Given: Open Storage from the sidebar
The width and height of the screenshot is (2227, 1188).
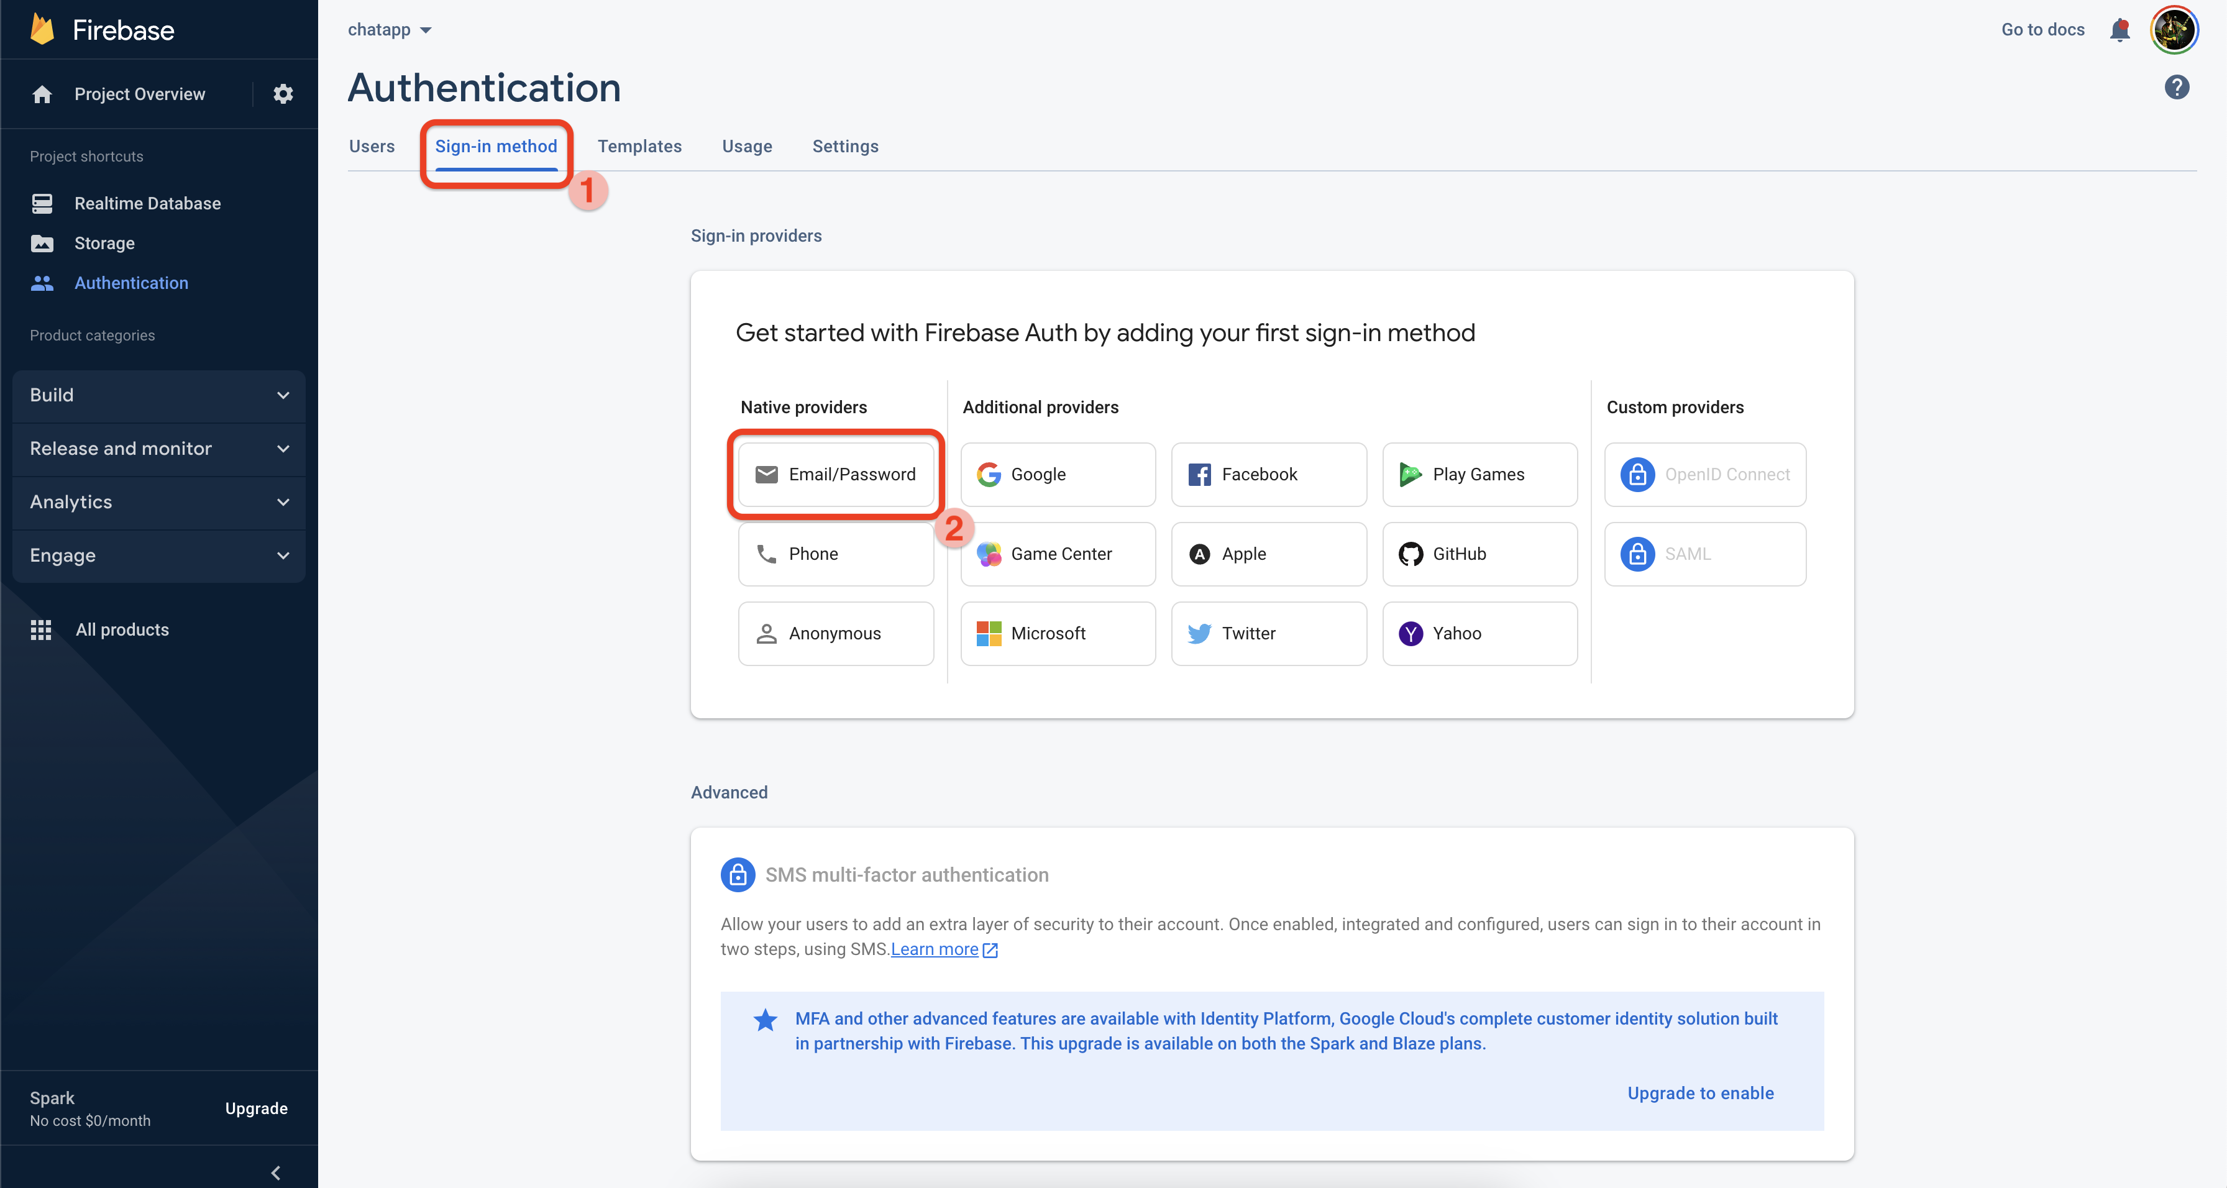Looking at the screenshot, I should [104, 243].
